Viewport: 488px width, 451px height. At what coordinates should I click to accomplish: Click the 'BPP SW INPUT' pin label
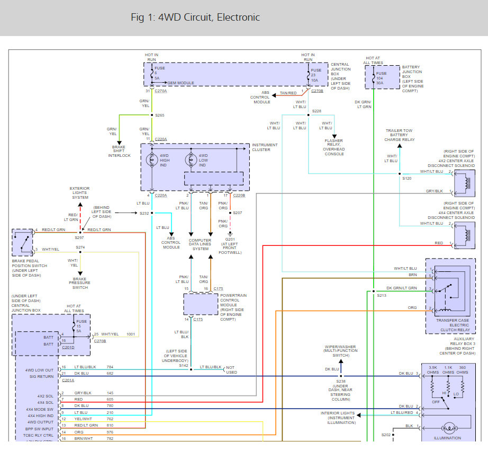39,429
